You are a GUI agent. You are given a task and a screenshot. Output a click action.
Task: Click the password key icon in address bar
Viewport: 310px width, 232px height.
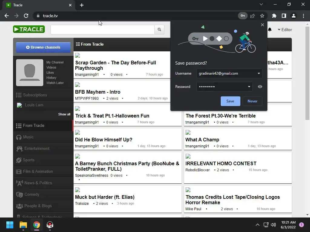tap(242, 16)
